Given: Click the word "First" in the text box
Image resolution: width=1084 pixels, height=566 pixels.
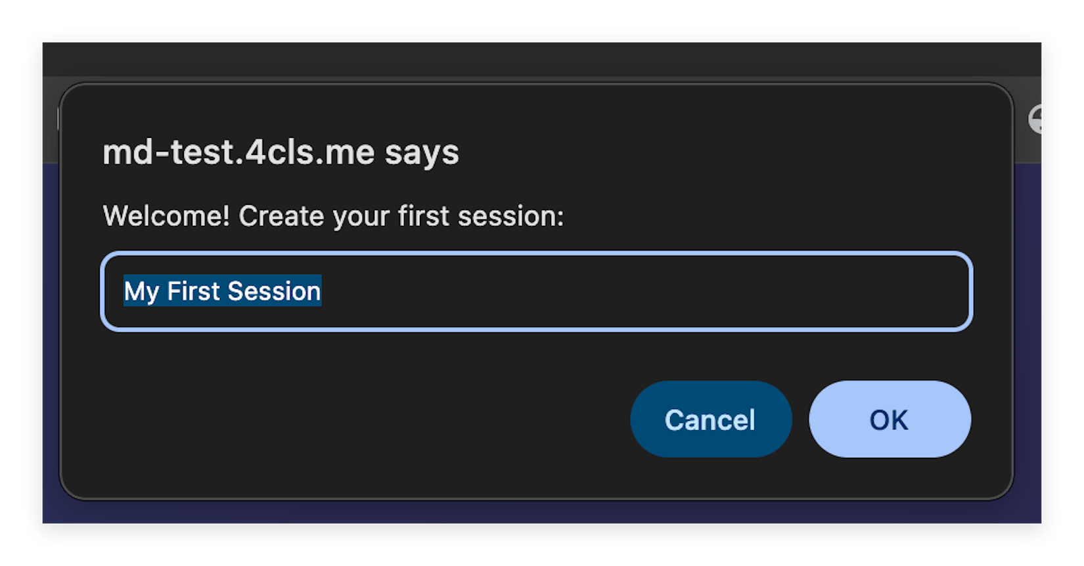Looking at the screenshot, I should click(x=193, y=291).
